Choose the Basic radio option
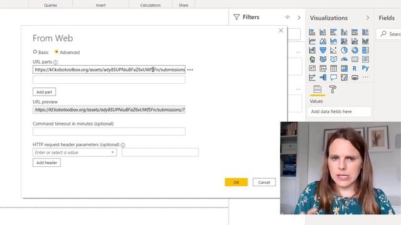The image size is (401, 225). pos(35,52)
